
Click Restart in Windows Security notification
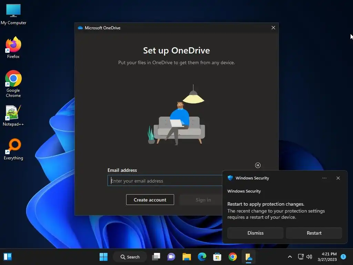point(314,233)
